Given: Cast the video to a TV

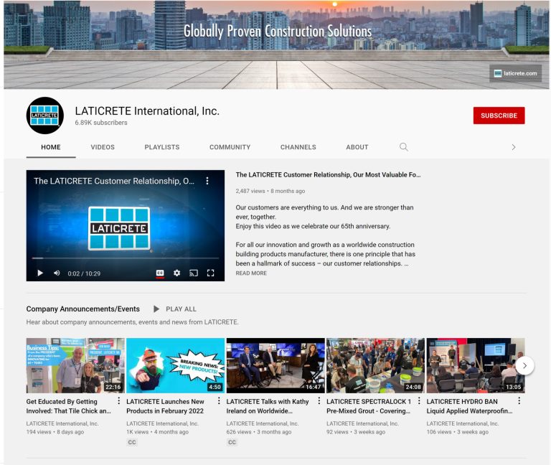Looking at the screenshot, I should (x=194, y=273).
